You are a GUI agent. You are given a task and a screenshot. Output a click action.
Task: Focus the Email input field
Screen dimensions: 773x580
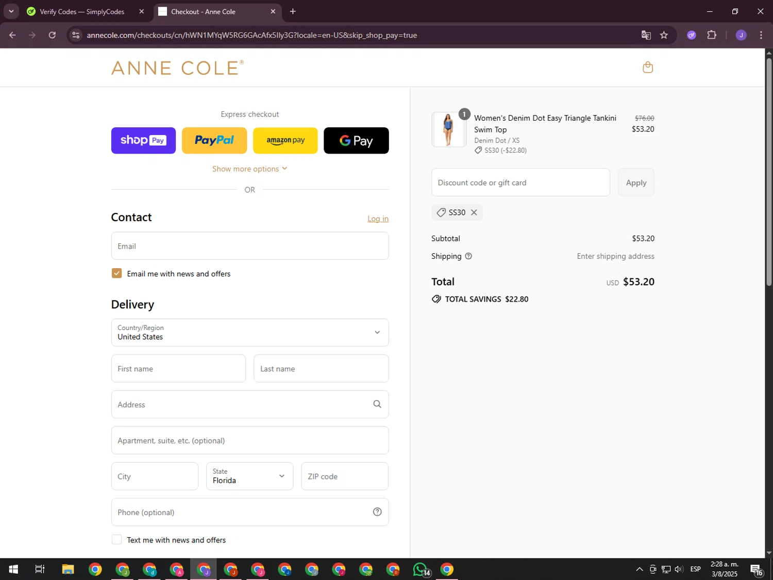point(250,246)
